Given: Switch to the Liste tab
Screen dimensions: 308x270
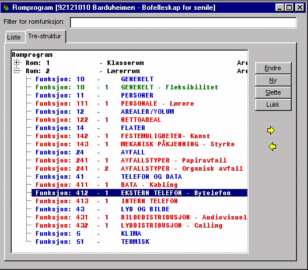Looking at the screenshot, I should [15, 37].
